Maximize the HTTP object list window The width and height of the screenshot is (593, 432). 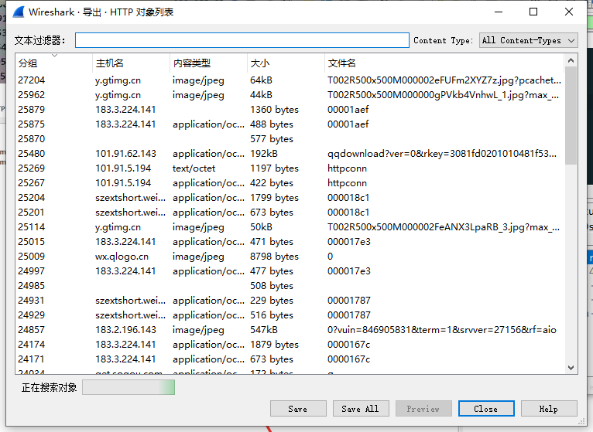tap(533, 12)
